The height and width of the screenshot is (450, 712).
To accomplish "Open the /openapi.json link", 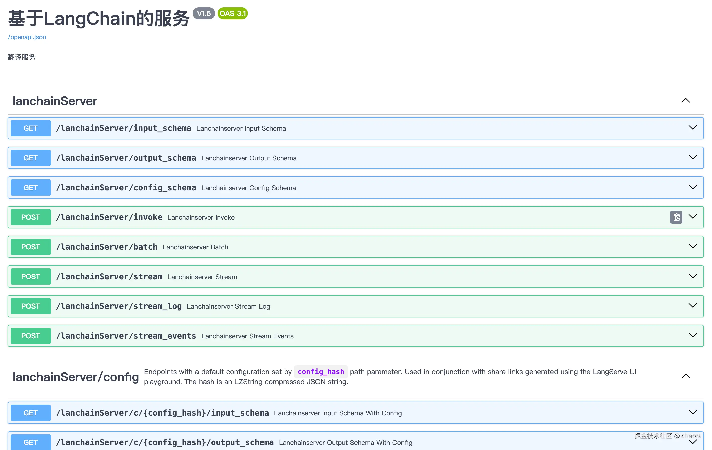I will coord(27,37).
